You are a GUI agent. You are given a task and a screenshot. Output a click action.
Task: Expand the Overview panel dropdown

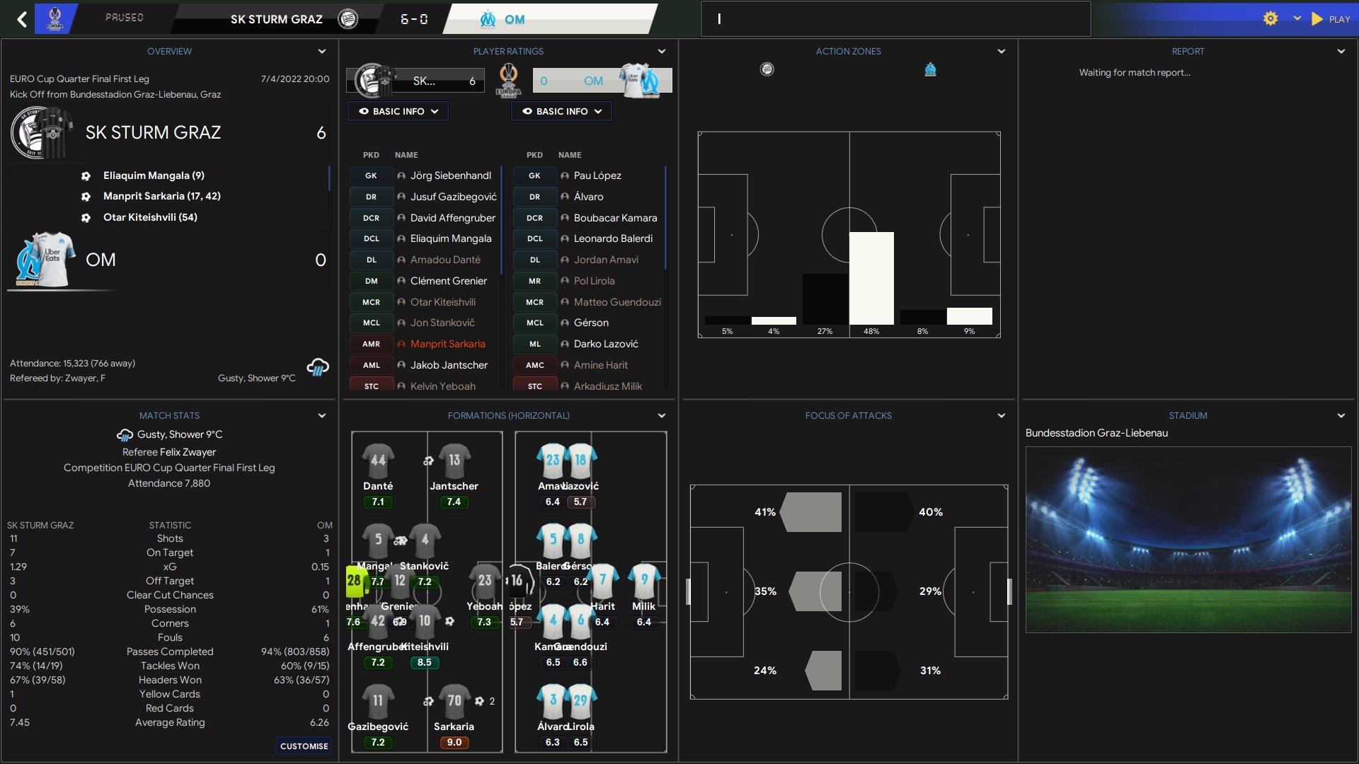[322, 51]
